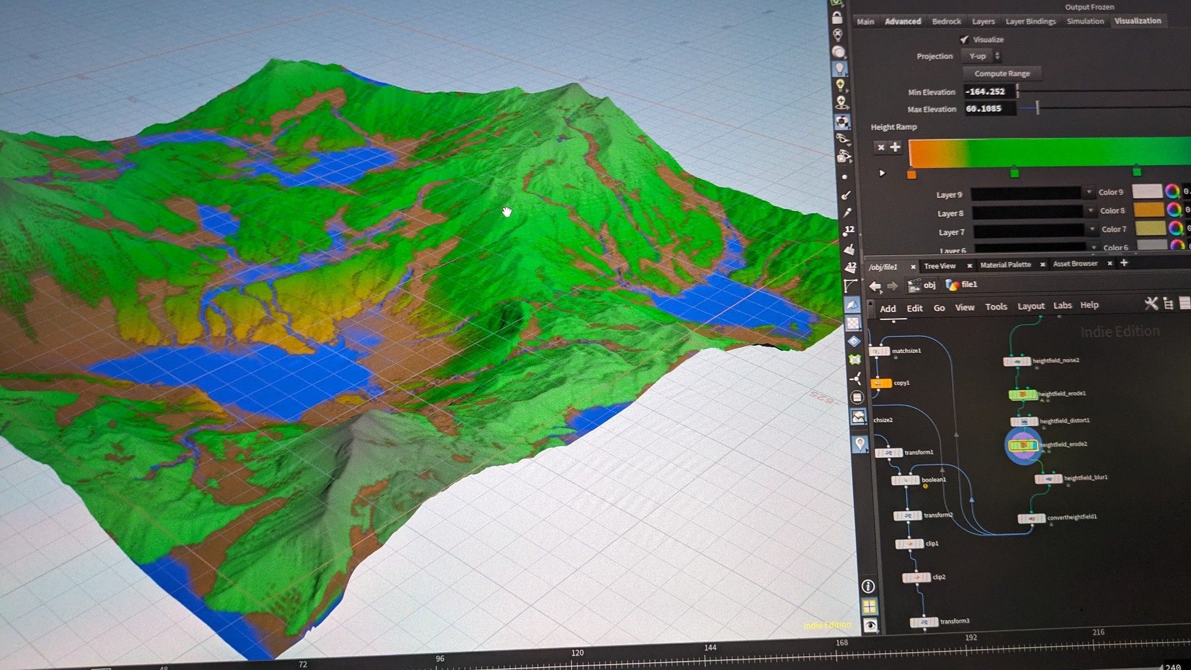The image size is (1191, 670).
Task: Click the color wheel next to Color 9
Action: point(1173,191)
